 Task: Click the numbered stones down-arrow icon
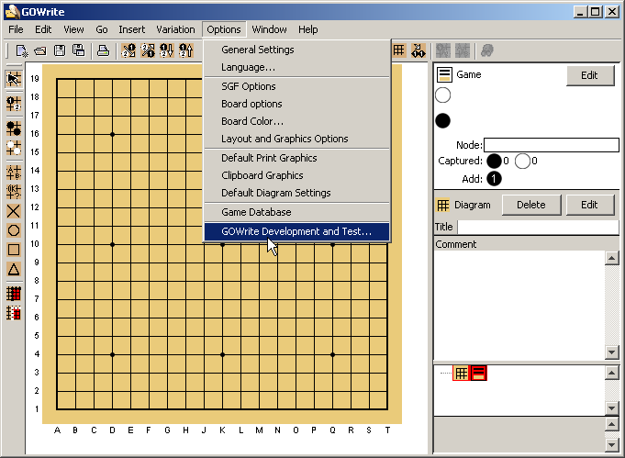coord(167,50)
